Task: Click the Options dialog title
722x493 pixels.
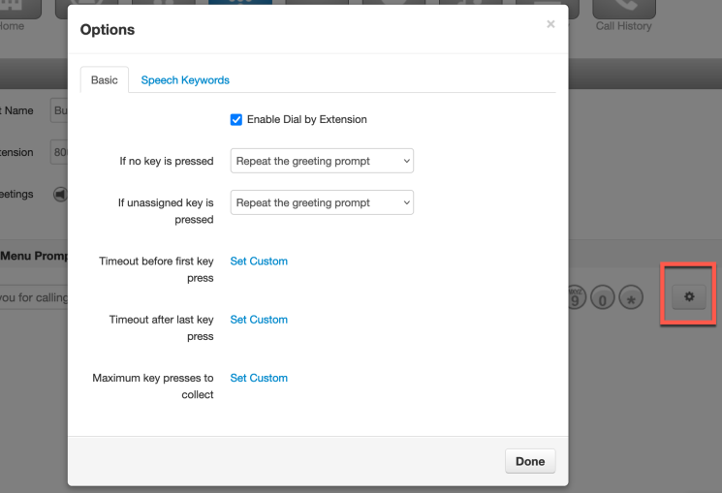Action: point(108,29)
